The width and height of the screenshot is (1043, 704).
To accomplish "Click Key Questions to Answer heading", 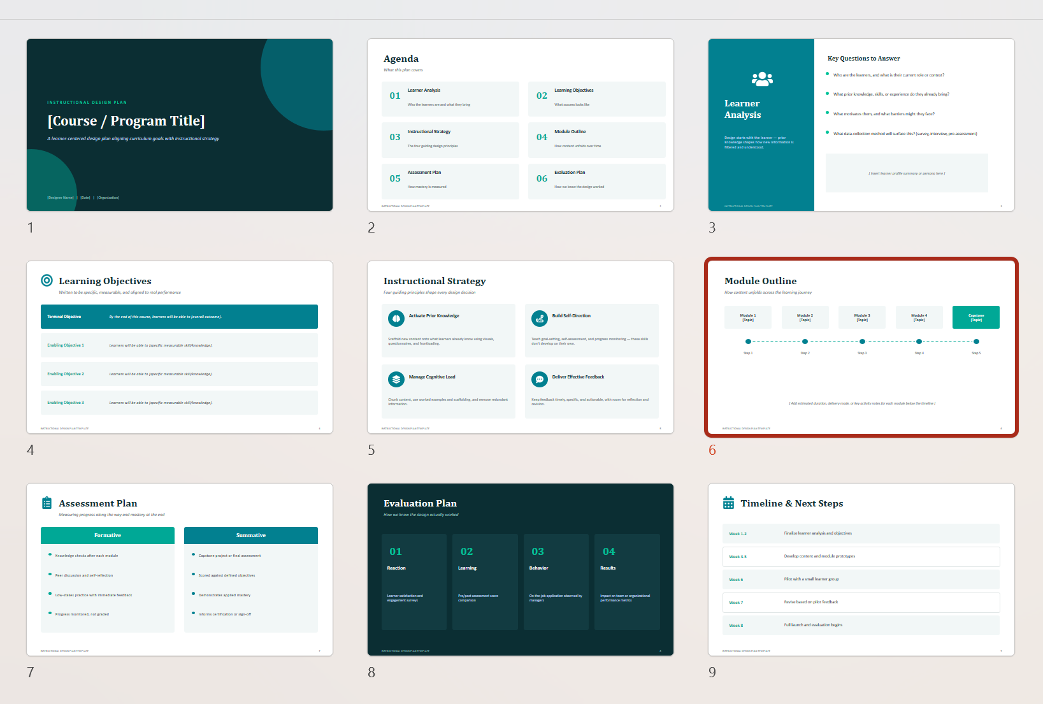I will pos(864,59).
